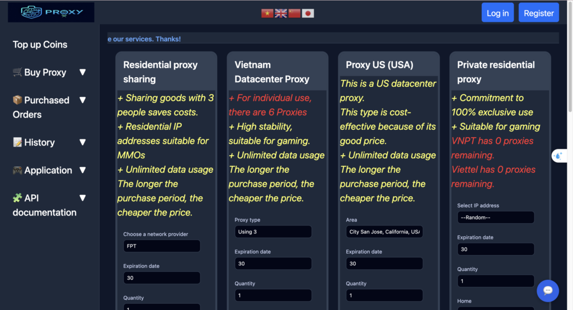
Task: Click the water drop floating widget
Action: pyautogui.click(x=559, y=156)
